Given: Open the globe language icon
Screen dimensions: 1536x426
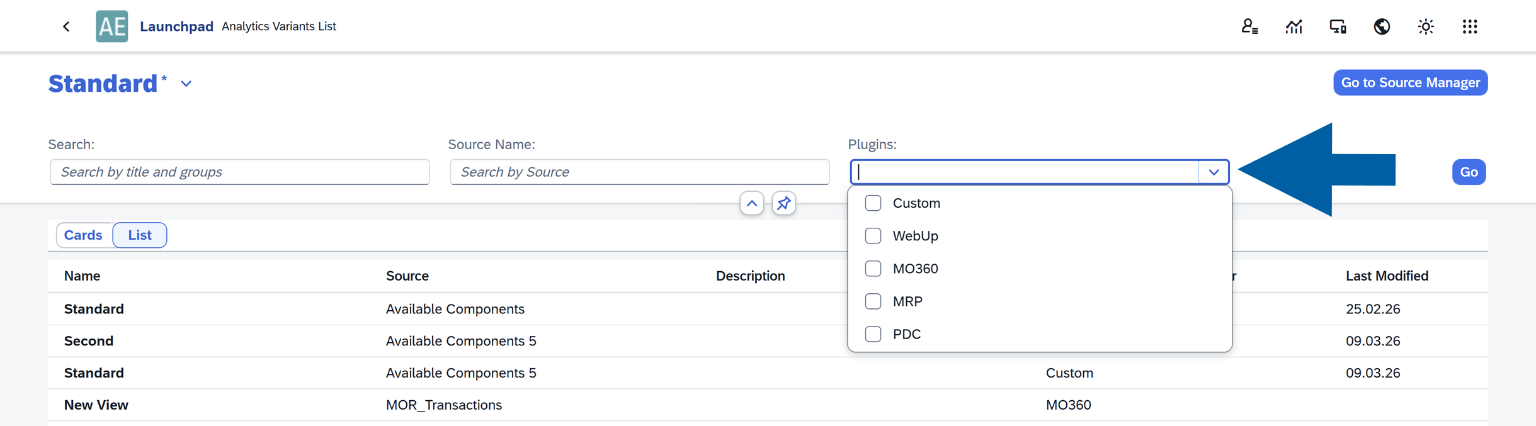Looking at the screenshot, I should click(x=1382, y=26).
